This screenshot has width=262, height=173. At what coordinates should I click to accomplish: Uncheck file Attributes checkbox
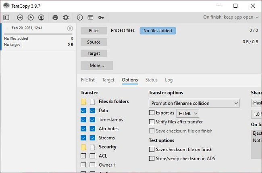tap(92, 129)
